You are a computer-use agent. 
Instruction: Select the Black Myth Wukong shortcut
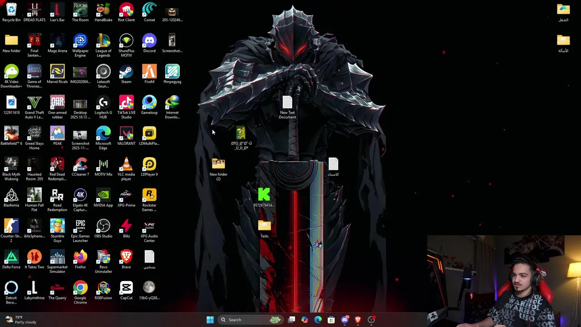click(11, 169)
